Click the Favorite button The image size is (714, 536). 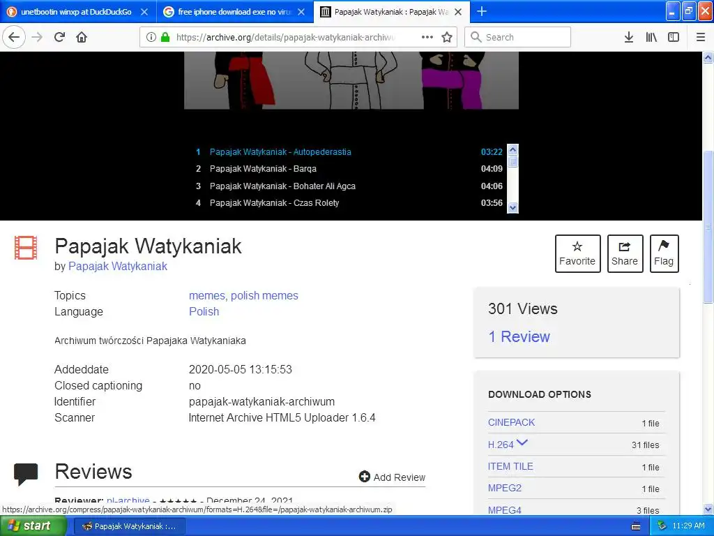(x=577, y=254)
